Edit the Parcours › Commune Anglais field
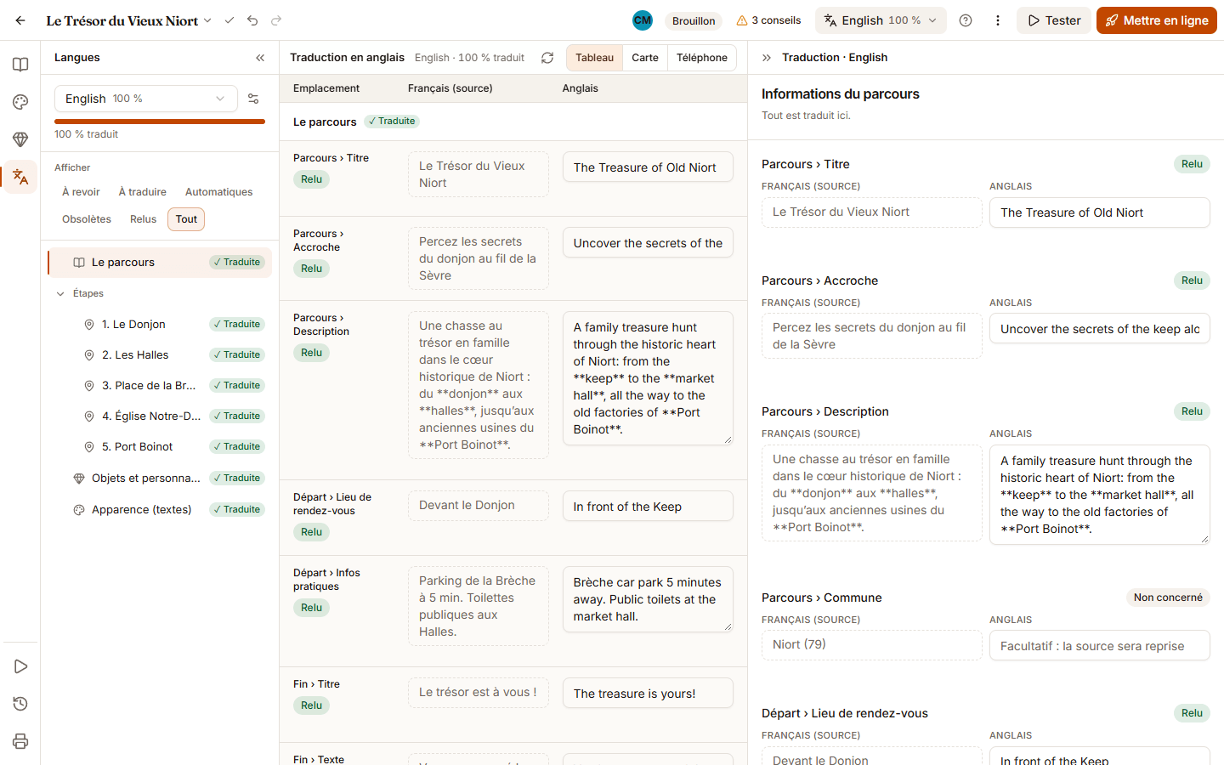Viewport: 1224px width, 765px height. pos(1100,646)
